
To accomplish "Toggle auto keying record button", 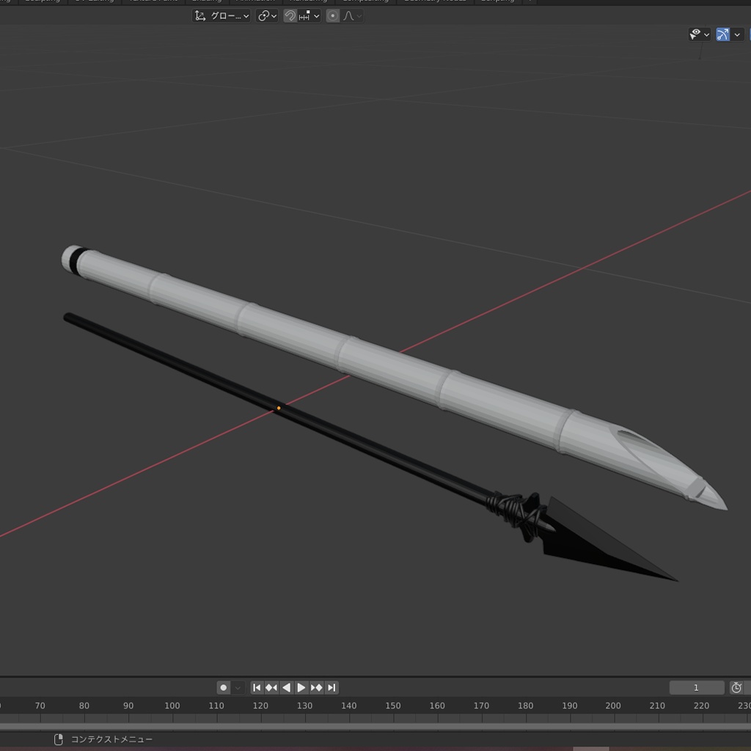I will click(x=223, y=688).
